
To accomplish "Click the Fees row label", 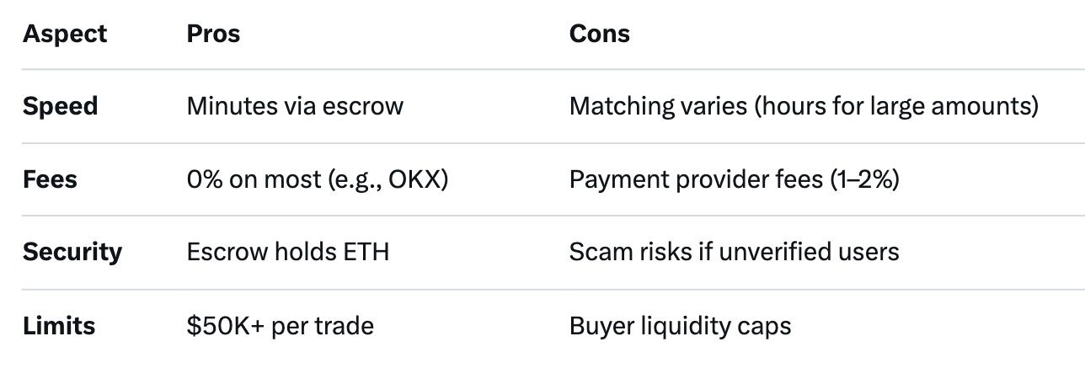I will [50, 179].
